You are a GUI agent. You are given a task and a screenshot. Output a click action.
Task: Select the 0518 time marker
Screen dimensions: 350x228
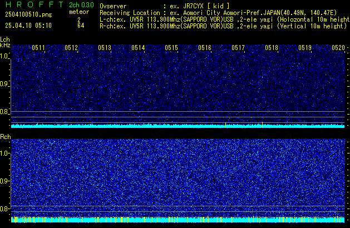pyautogui.click(x=272, y=48)
